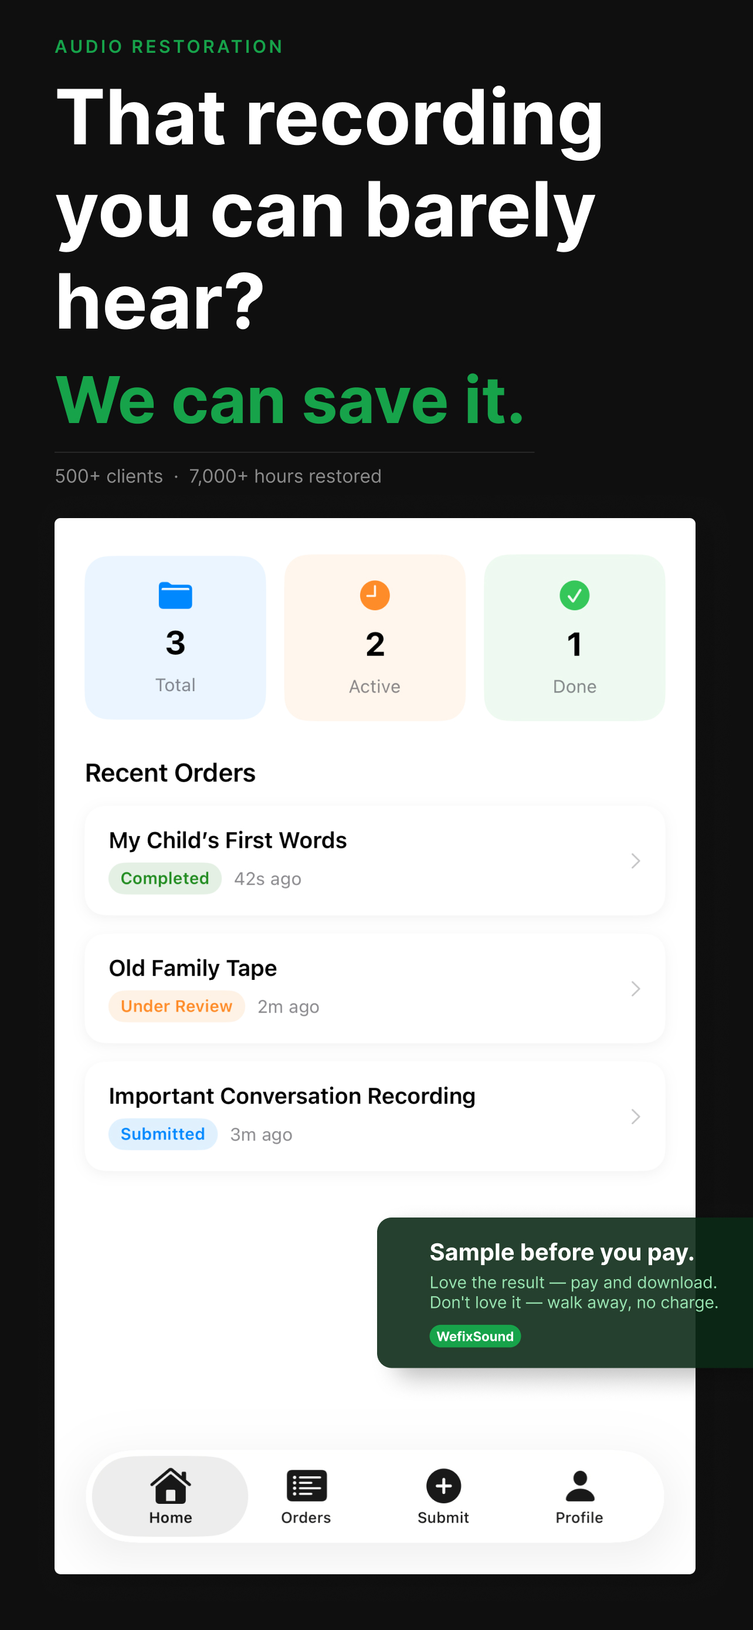Select the Home house icon
This screenshot has height=1630, width=753.
(169, 1485)
